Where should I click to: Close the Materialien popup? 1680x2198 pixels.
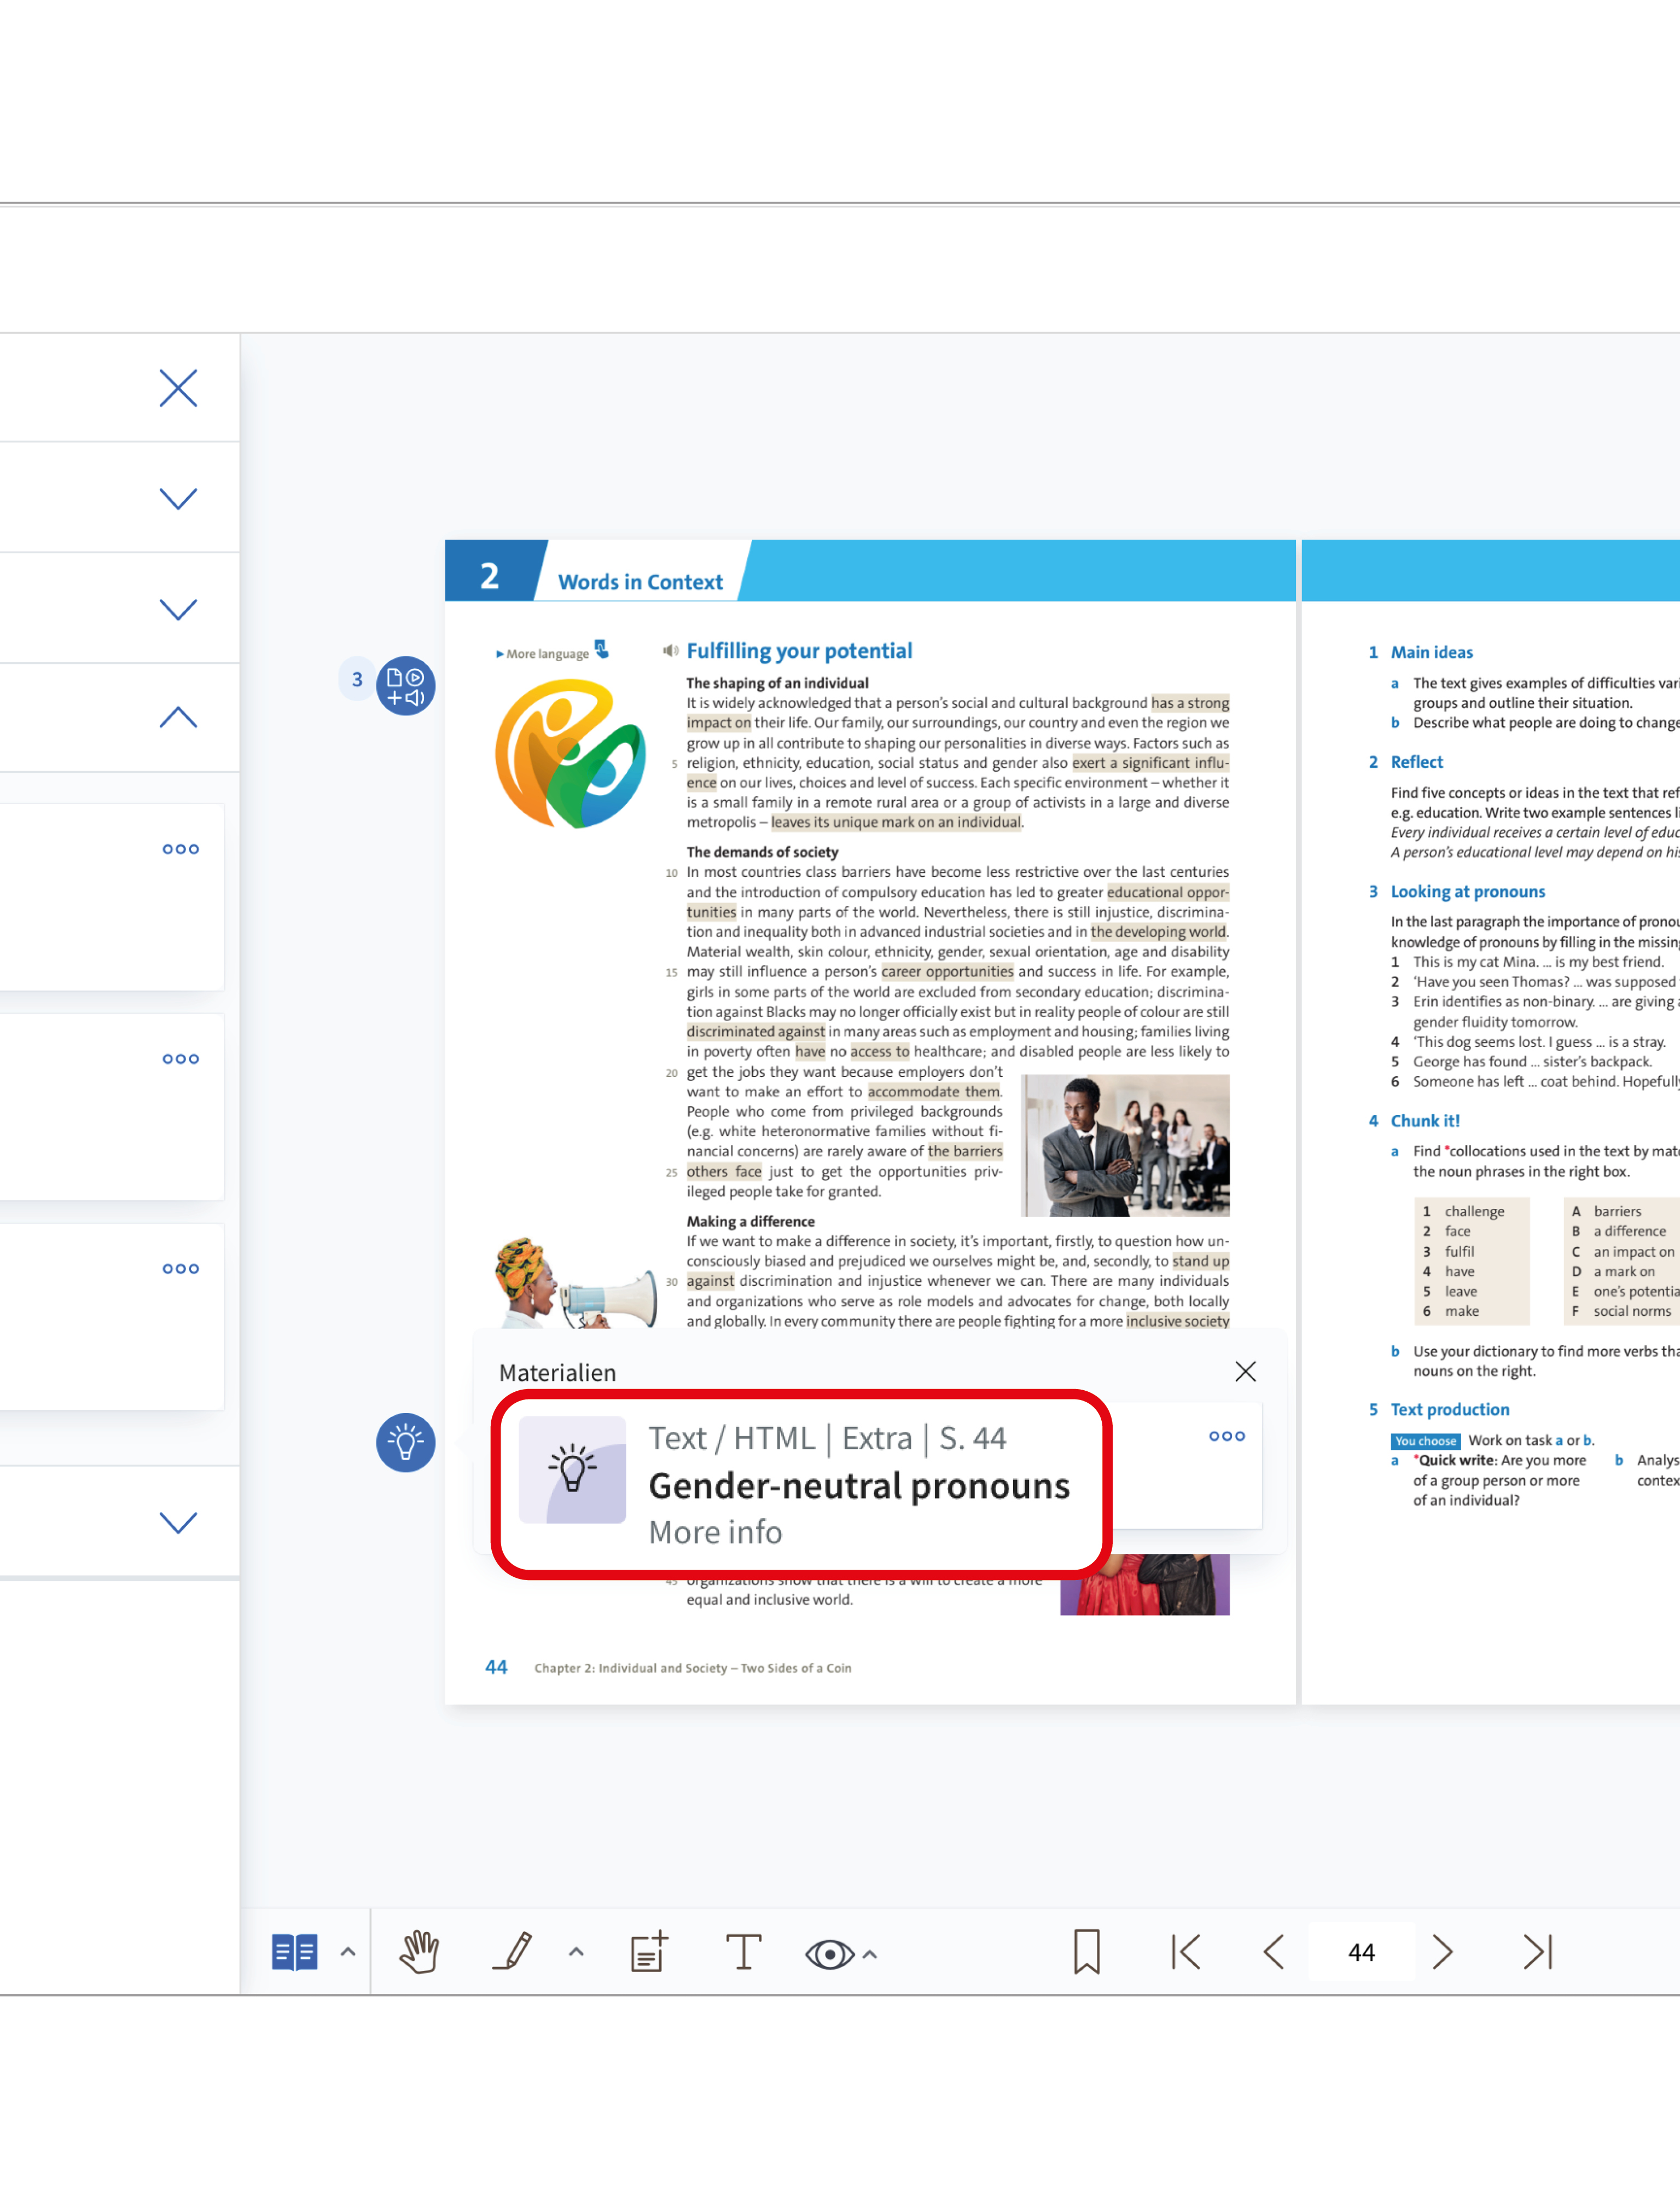point(1245,1370)
